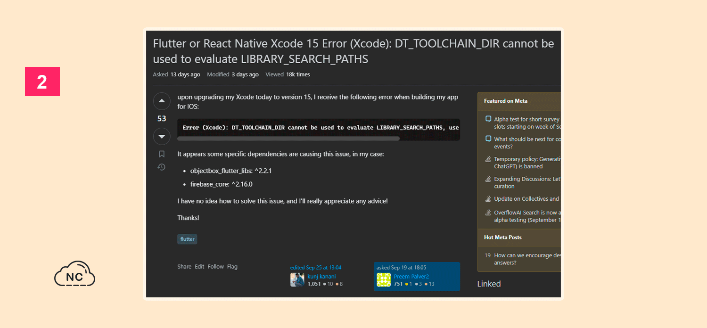Click the Edit link under the question
707x328 pixels.
199,267
